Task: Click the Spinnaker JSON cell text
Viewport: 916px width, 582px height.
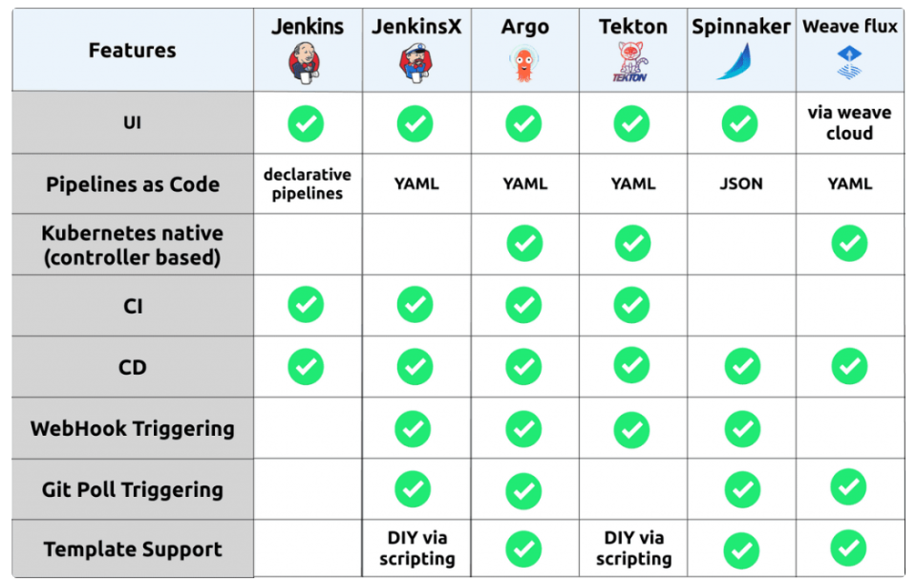Action: 741,183
